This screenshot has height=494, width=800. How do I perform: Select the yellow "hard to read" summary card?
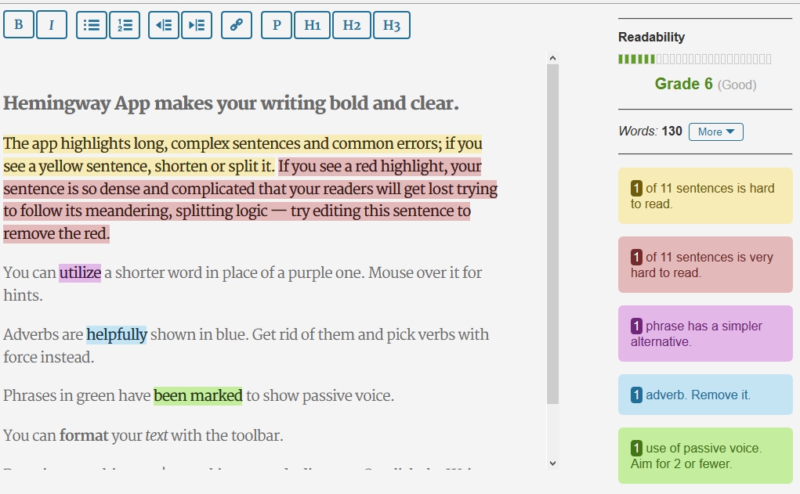[705, 196]
